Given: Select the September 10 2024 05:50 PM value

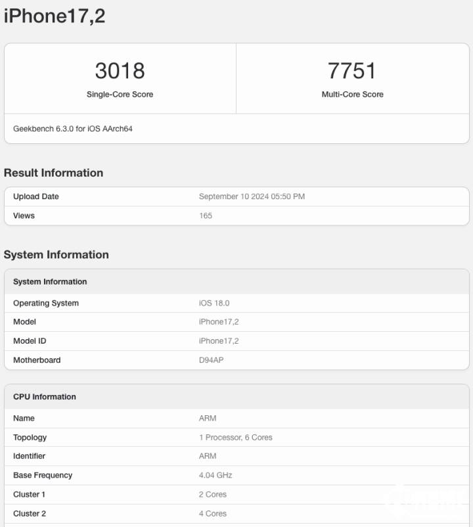Looking at the screenshot, I should [252, 196].
